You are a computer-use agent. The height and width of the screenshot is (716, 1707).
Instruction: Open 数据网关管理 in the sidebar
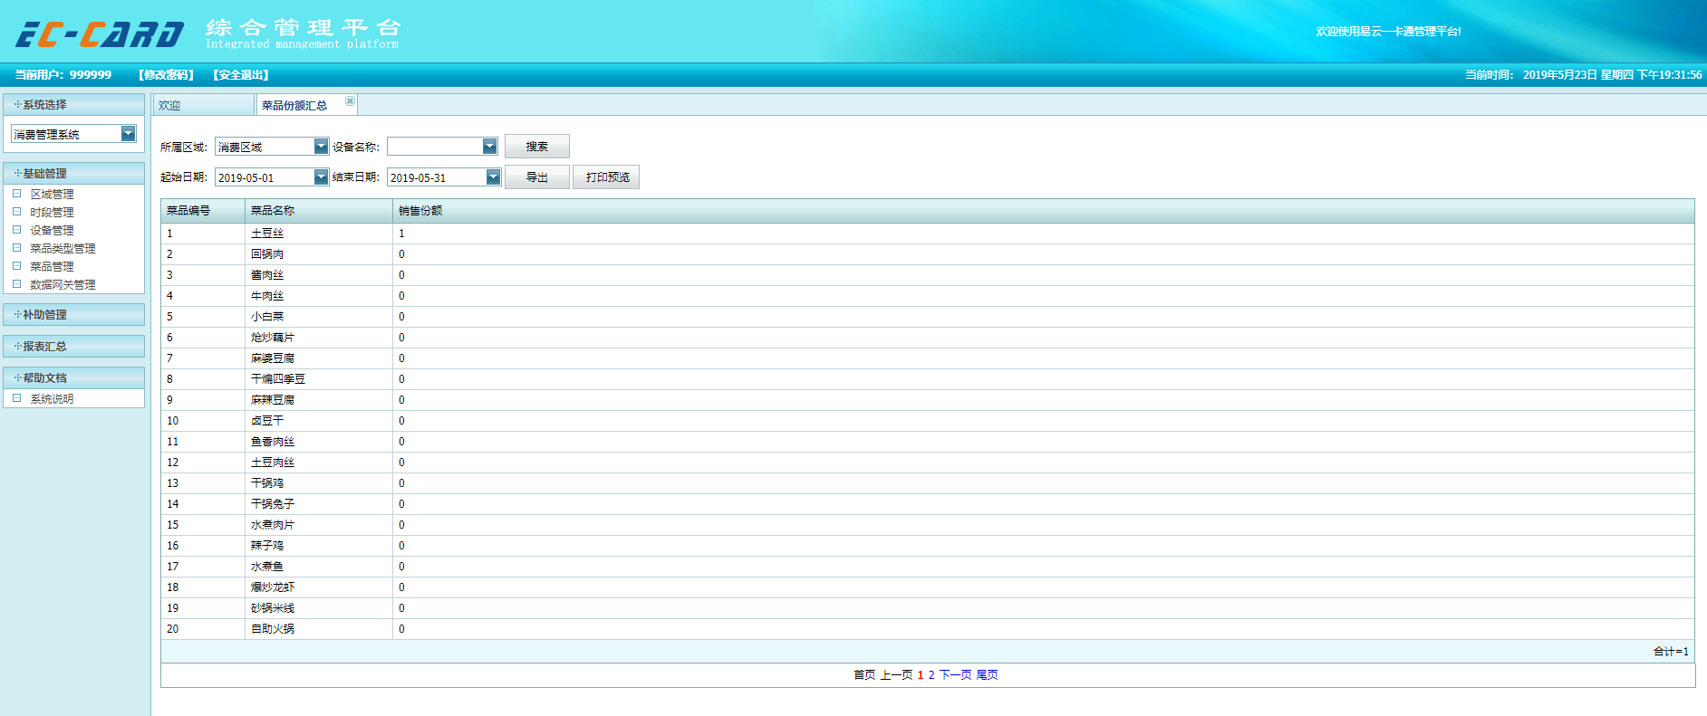63,284
